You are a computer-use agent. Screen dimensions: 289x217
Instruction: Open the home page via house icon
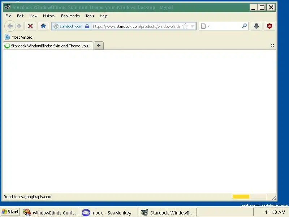pyautogui.click(x=43, y=26)
